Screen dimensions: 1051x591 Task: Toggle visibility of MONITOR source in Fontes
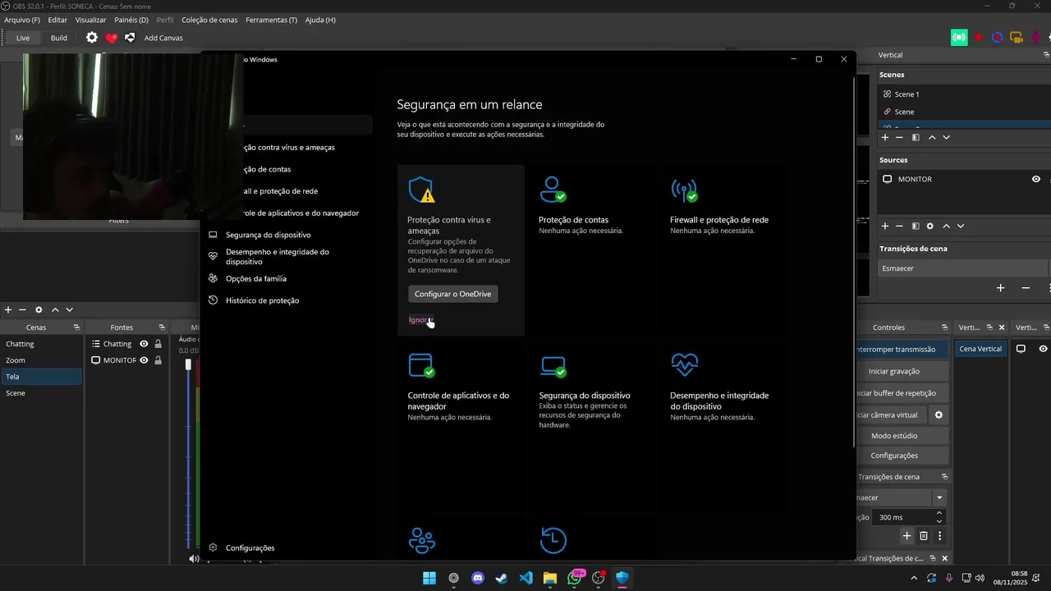[144, 360]
